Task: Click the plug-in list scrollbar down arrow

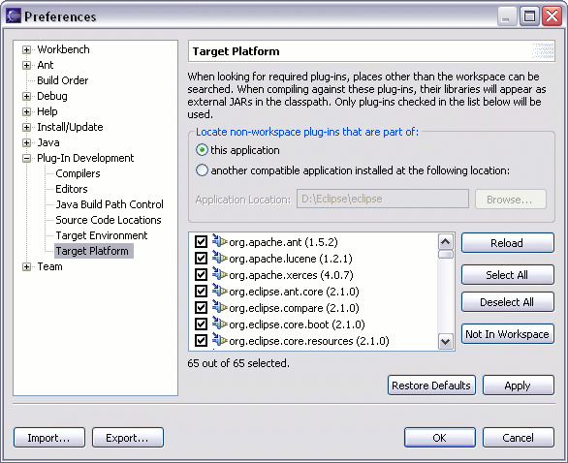Action: [446, 341]
